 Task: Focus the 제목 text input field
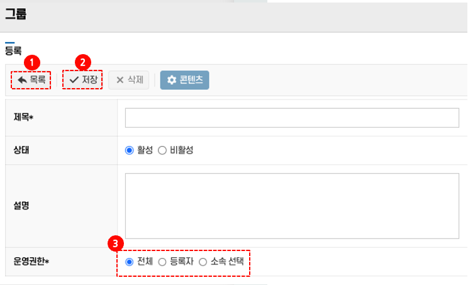click(x=292, y=118)
